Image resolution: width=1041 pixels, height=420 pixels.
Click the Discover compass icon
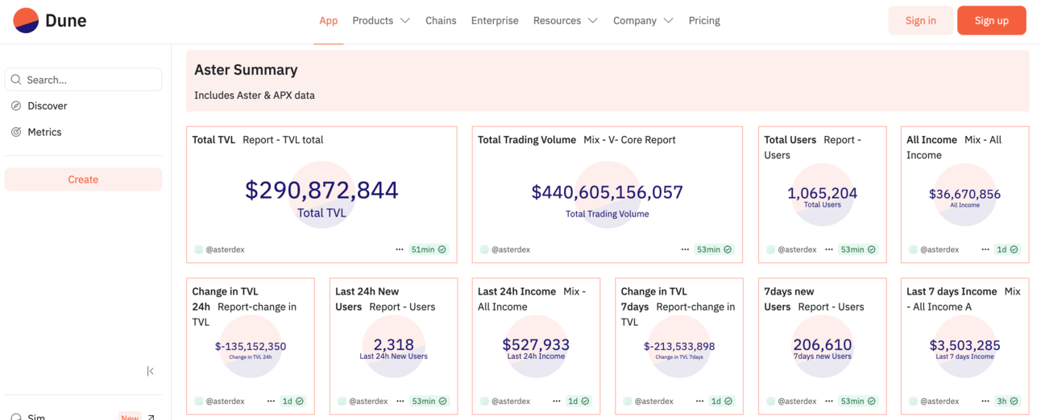coord(16,105)
